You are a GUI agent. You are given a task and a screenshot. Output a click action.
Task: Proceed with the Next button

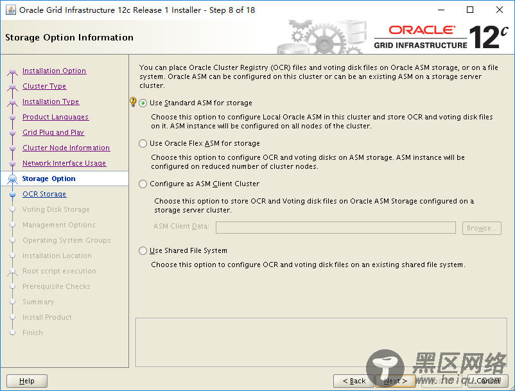pyautogui.click(x=396, y=381)
